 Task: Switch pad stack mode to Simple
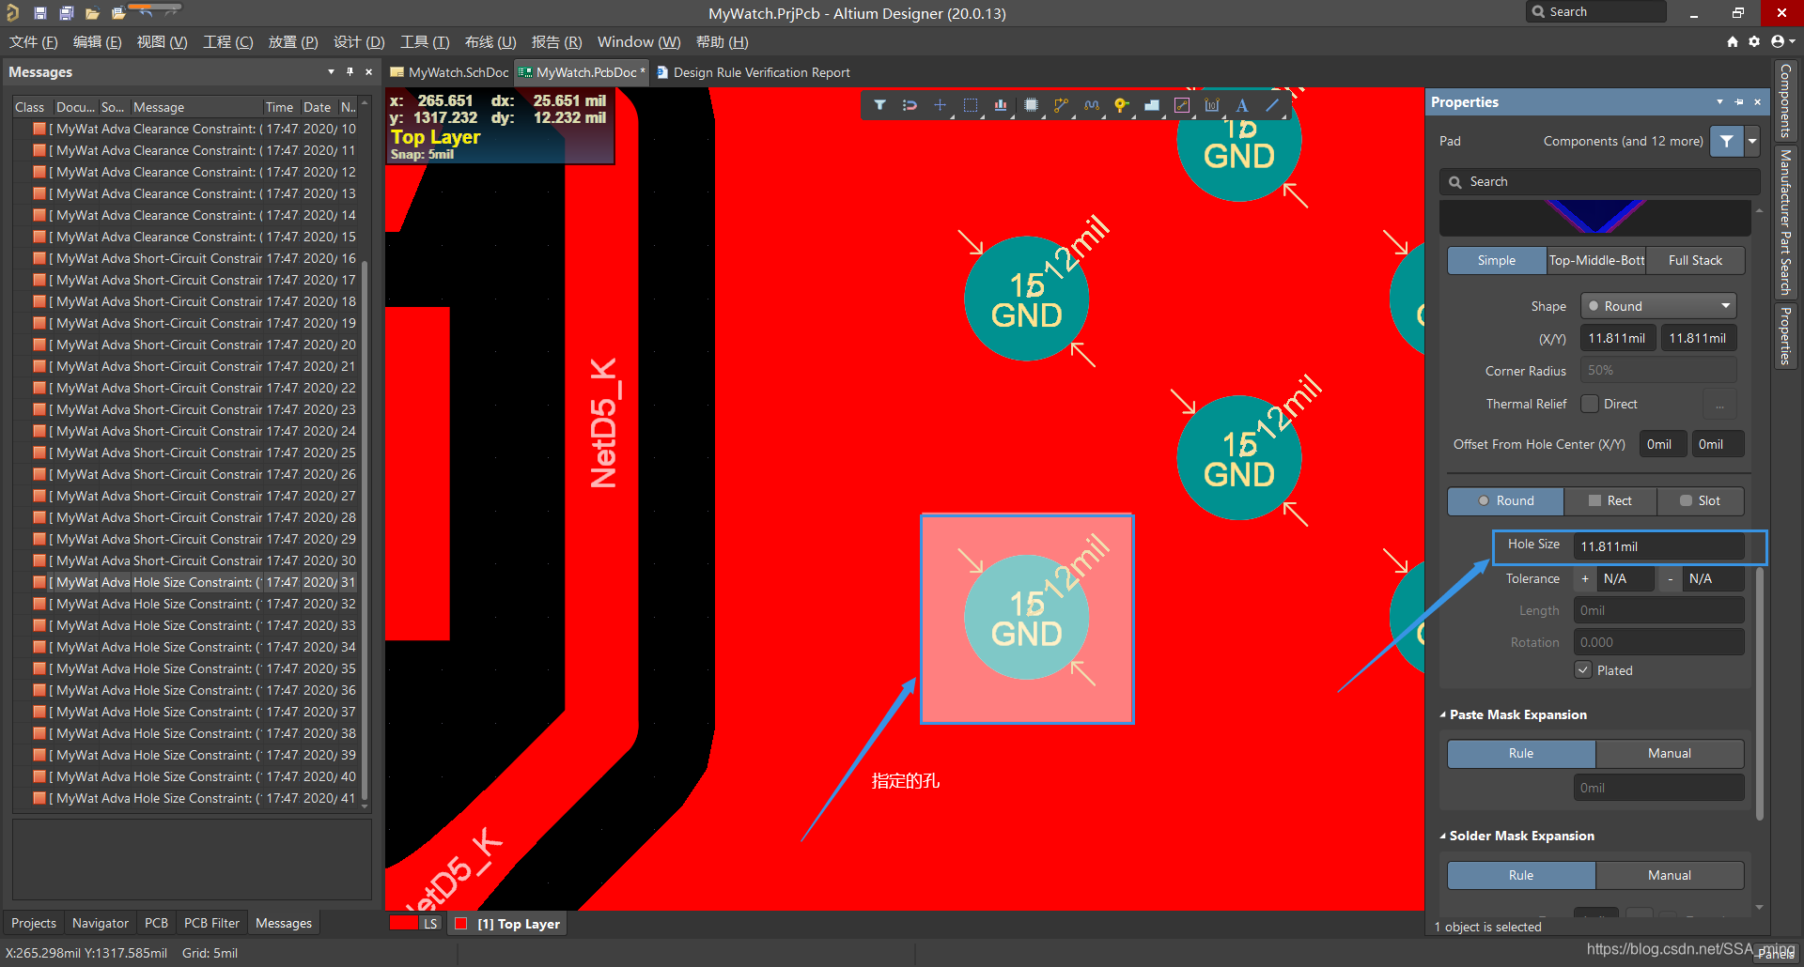click(1496, 260)
